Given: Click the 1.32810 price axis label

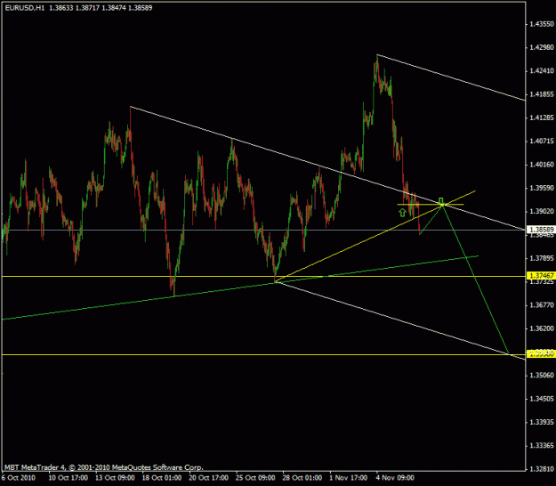Looking at the screenshot, I should coord(542,469).
